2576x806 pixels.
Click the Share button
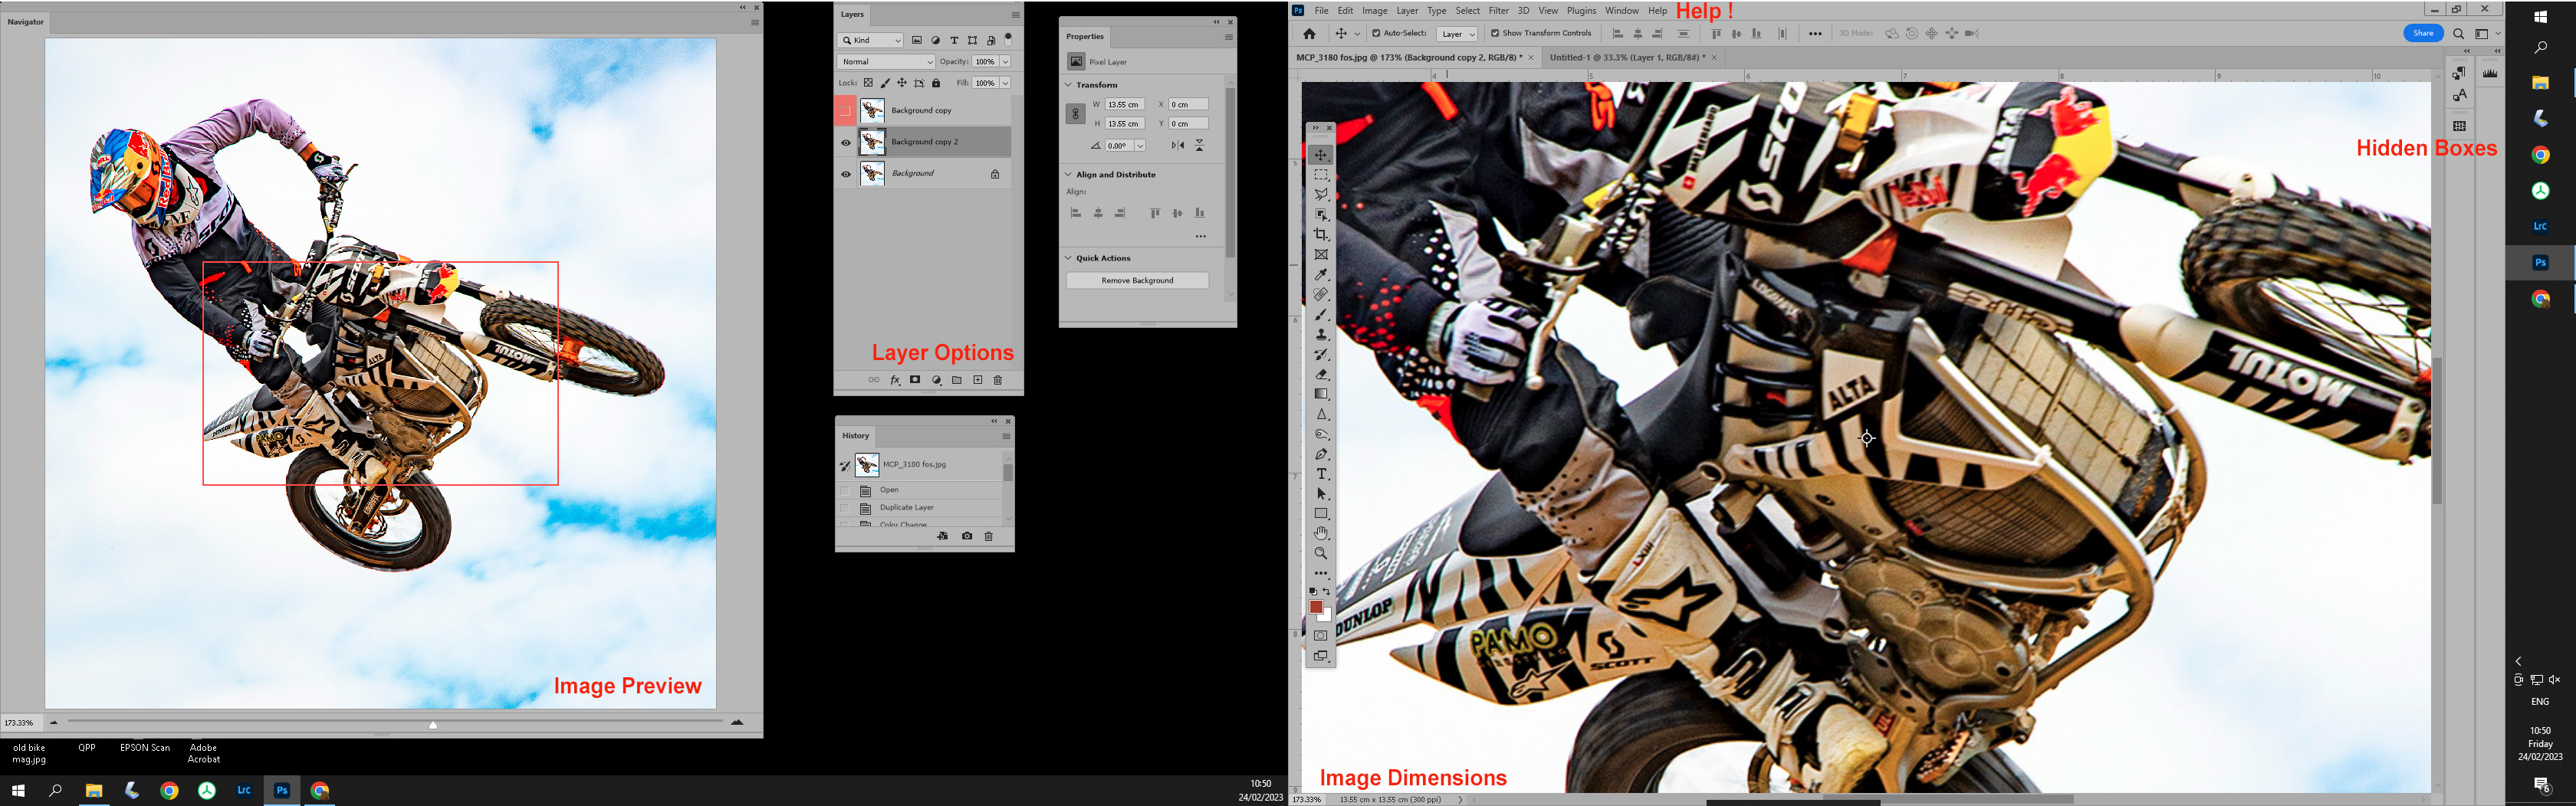(x=2423, y=33)
